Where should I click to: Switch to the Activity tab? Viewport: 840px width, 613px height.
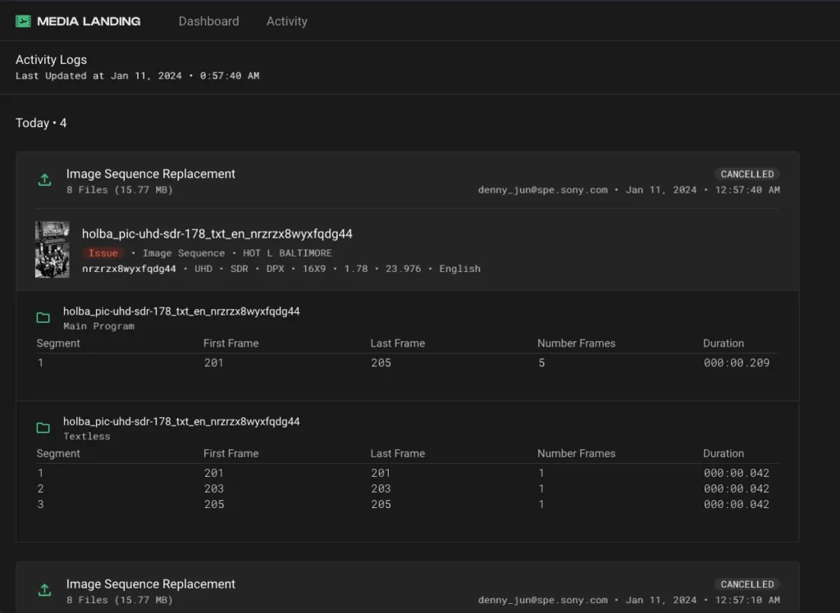click(x=286, y=21)
